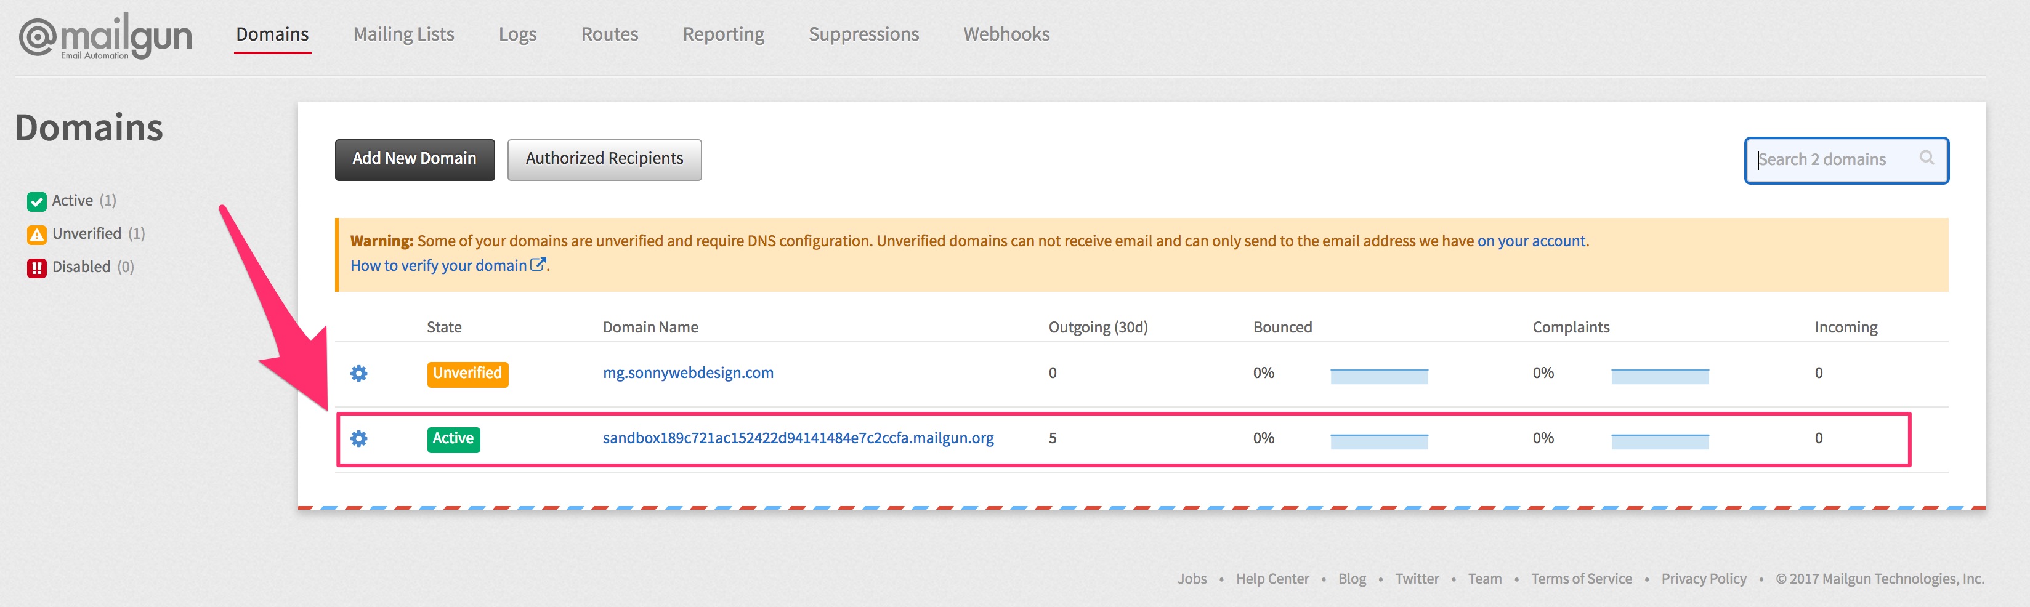
Task: Follow the 'on your account' link
Action: click(x=1531, y=241)
